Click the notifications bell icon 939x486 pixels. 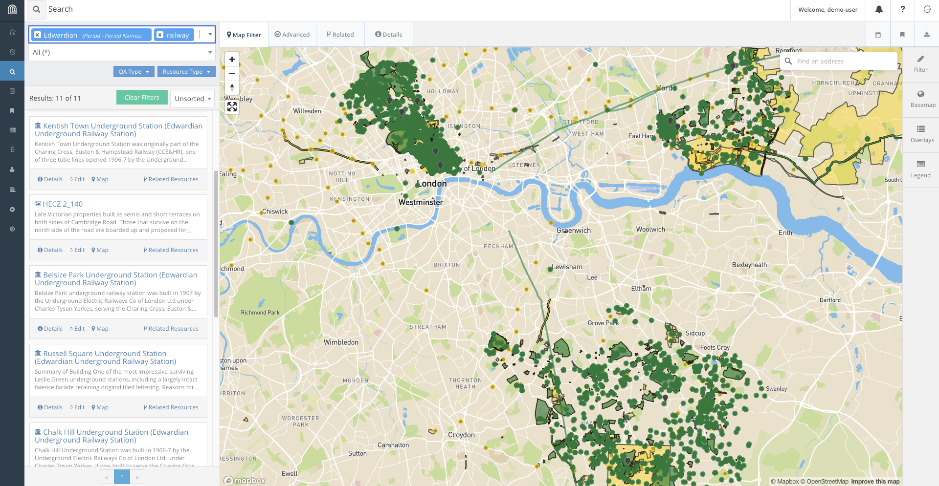coord(879,9)
